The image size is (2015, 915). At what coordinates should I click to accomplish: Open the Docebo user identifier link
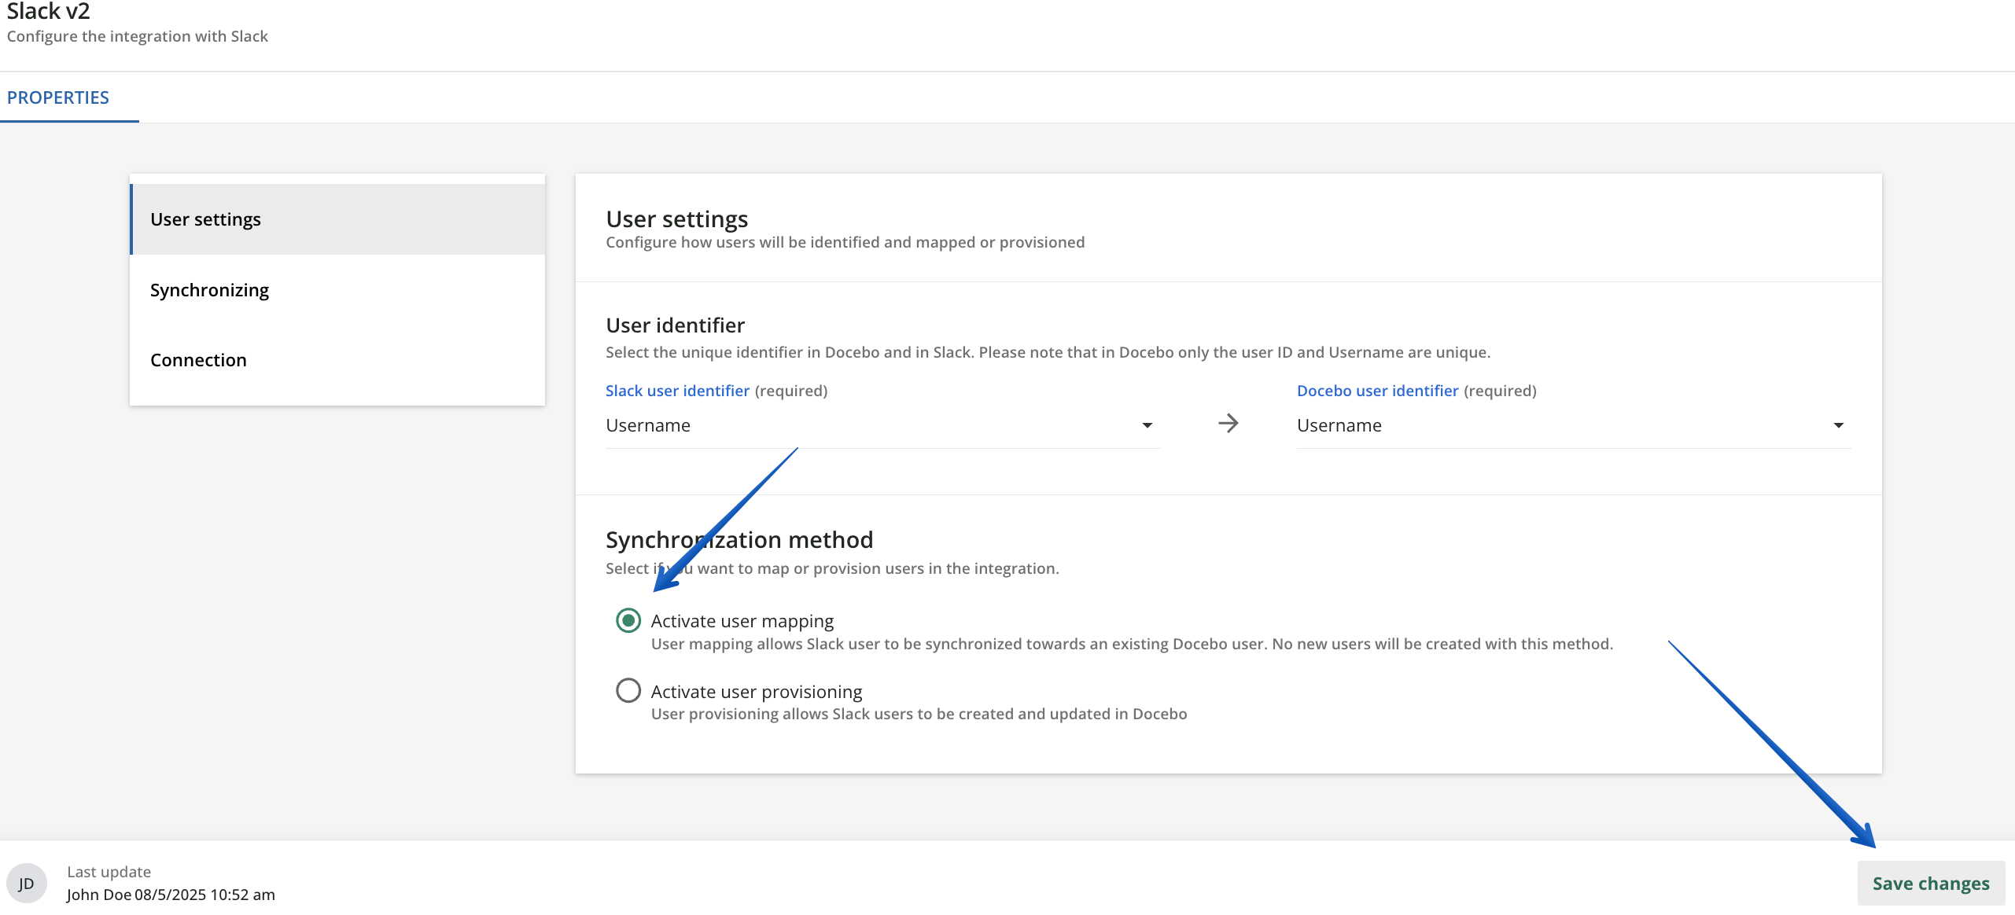coord(1377,390)
